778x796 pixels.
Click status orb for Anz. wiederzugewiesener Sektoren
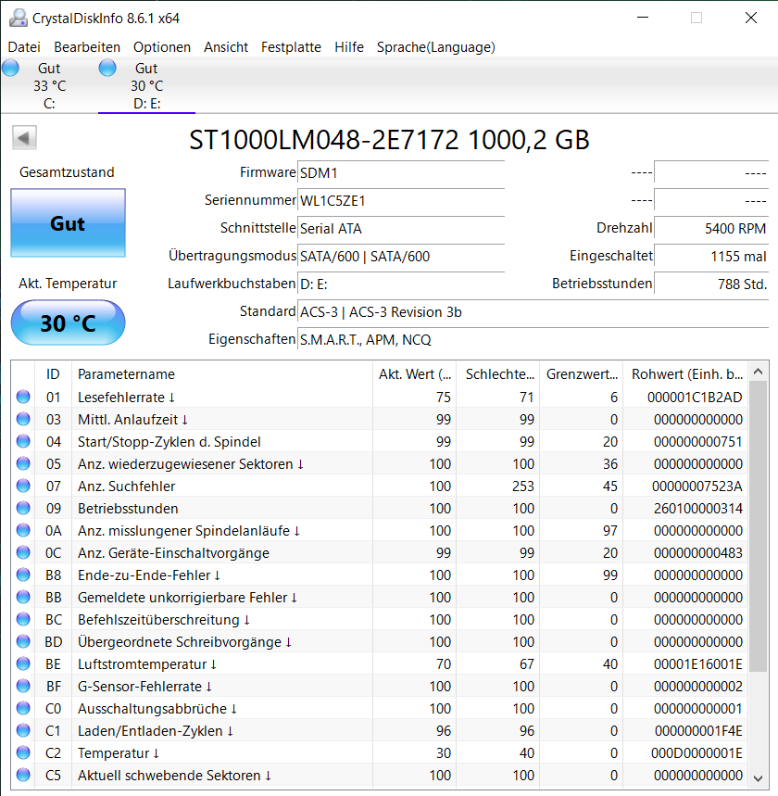(x=23, y=463)
